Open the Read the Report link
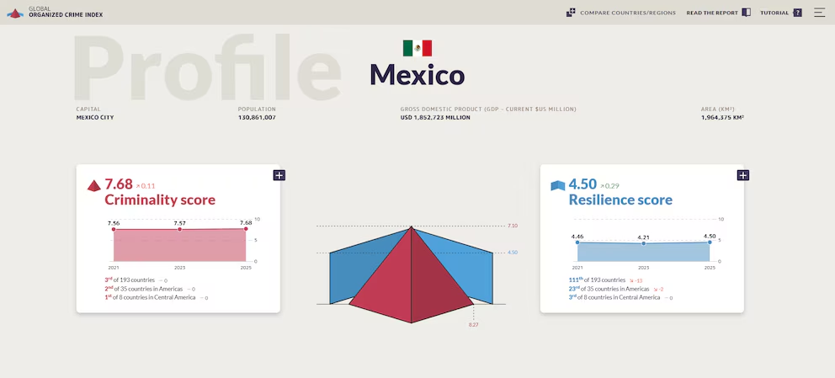 (712, 13)
